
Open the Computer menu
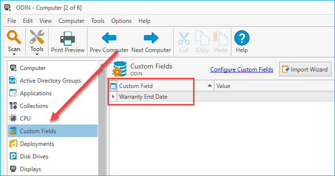(71, 21)
